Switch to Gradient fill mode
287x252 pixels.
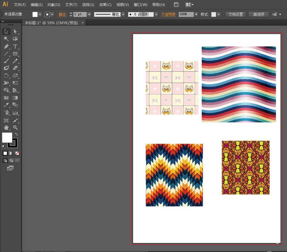point(11,153)
